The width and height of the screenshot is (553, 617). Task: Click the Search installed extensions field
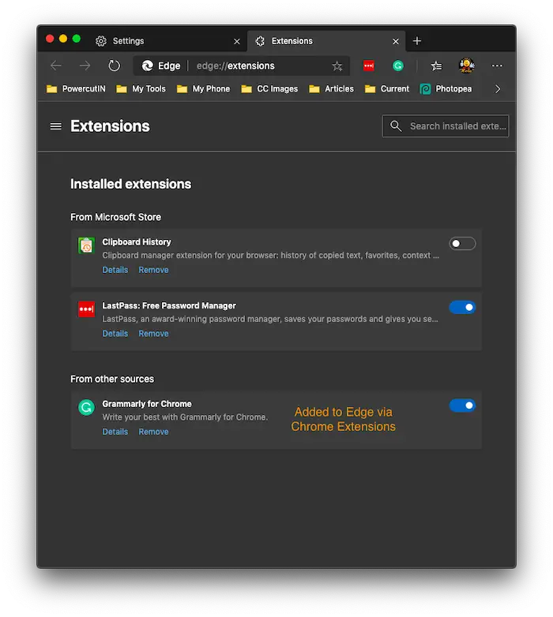[446, 126]
